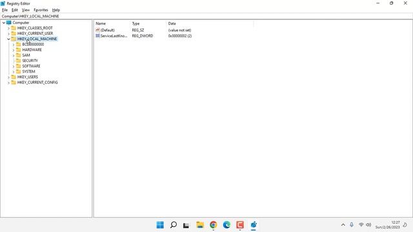Open Microsoft Edge from taskbar
413x232 pixels.
tap(227, 225)
